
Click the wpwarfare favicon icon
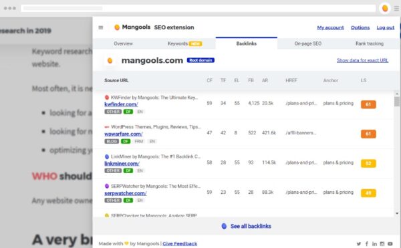click(107, 127)
